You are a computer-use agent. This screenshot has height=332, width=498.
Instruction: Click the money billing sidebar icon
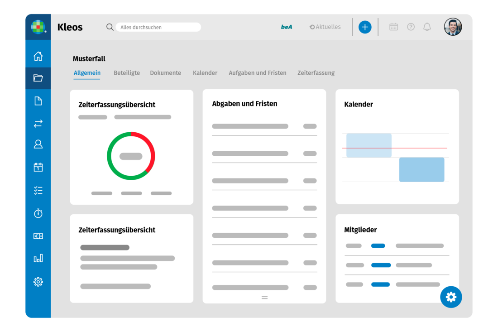pyautogui.click(x=38, y=236)
